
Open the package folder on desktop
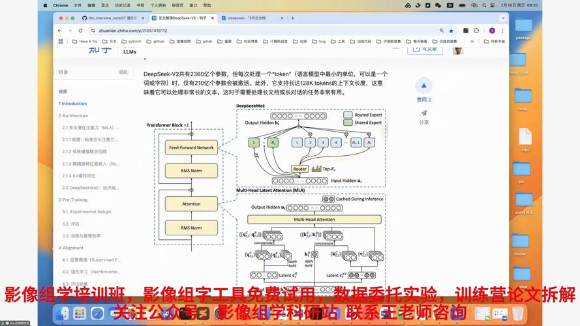523,29
